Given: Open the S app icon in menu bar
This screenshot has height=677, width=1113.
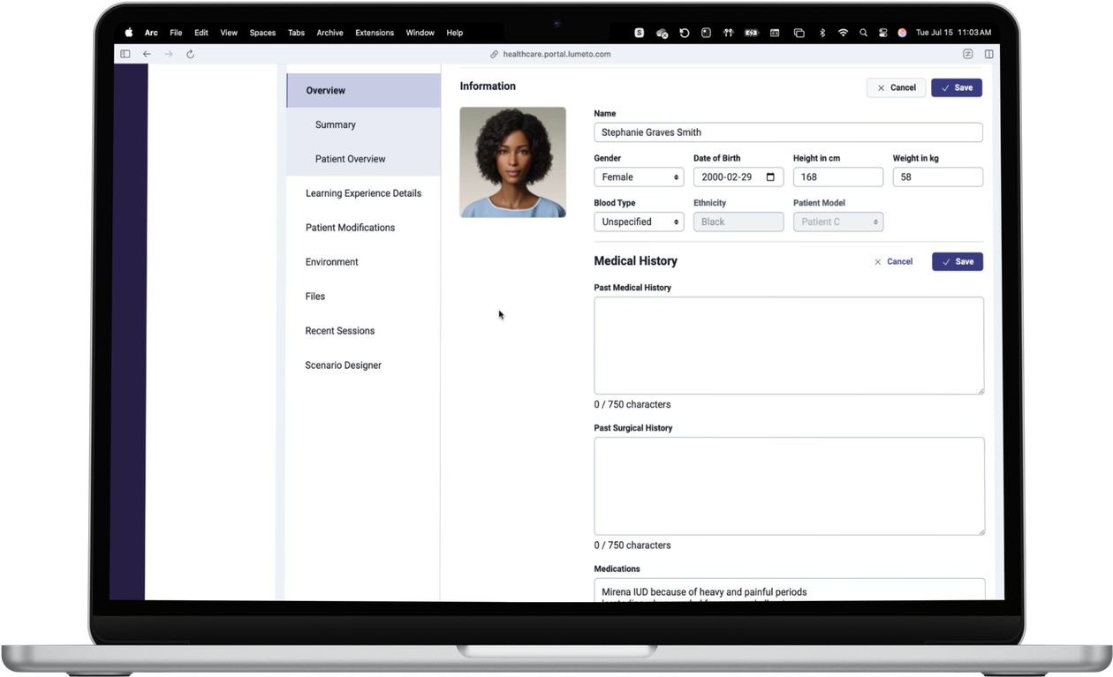Looking at the screenshot, I should (640, 33).
